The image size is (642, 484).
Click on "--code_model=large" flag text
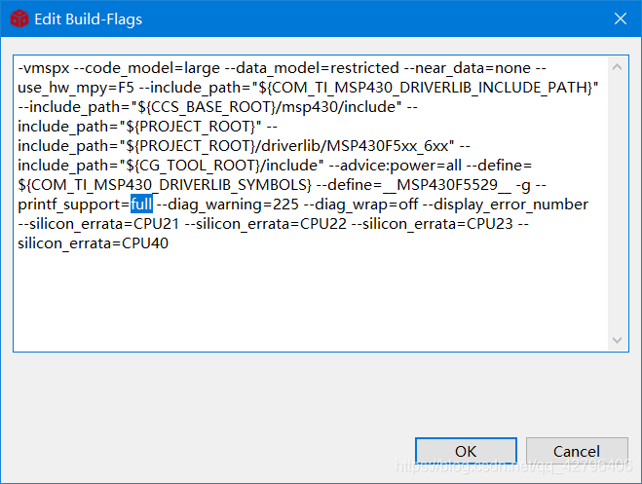146,68
